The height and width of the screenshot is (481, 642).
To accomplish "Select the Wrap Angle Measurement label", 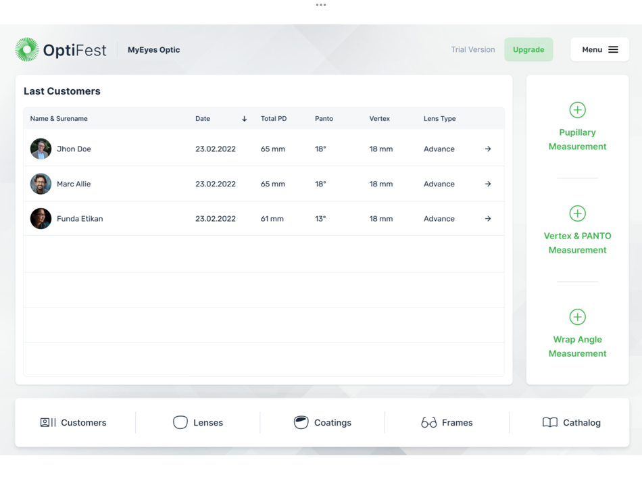I will click(577, 347).
